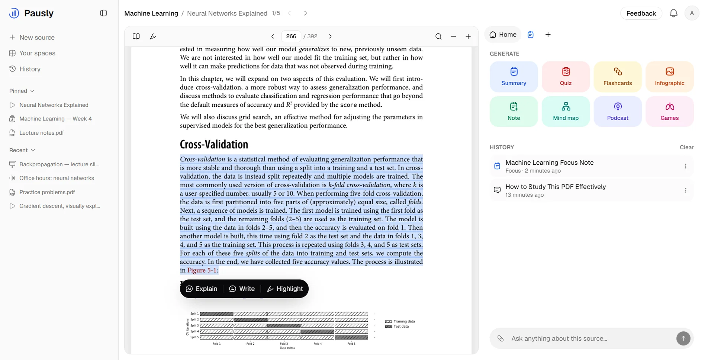Open New source

(32, 38)
